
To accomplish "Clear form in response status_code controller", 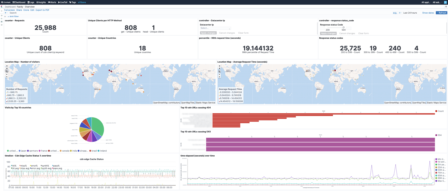I will click(363, 33).
